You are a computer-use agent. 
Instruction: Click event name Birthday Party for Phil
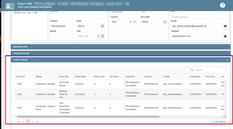click(x=63, y=94)
